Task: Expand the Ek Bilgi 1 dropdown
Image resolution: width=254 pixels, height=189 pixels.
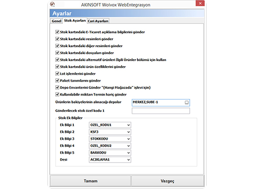Action: (x=128, y=125)
